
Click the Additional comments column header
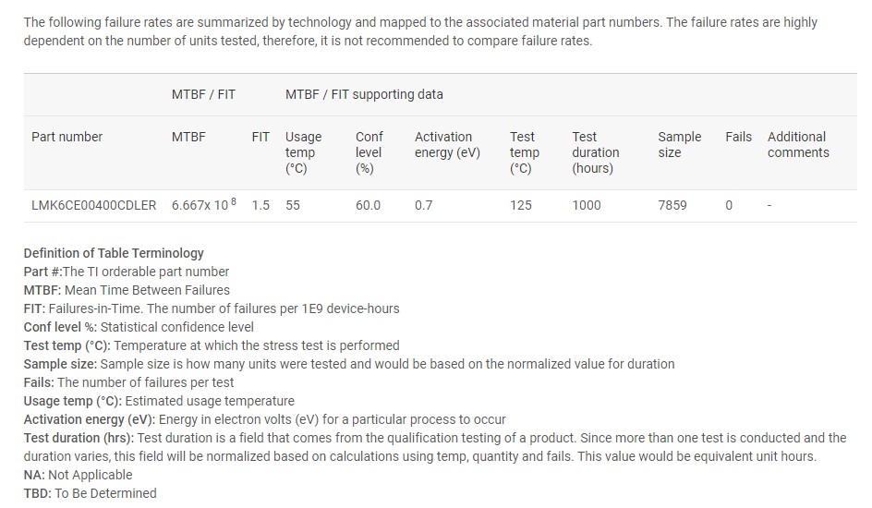click(x=797, y=145)
